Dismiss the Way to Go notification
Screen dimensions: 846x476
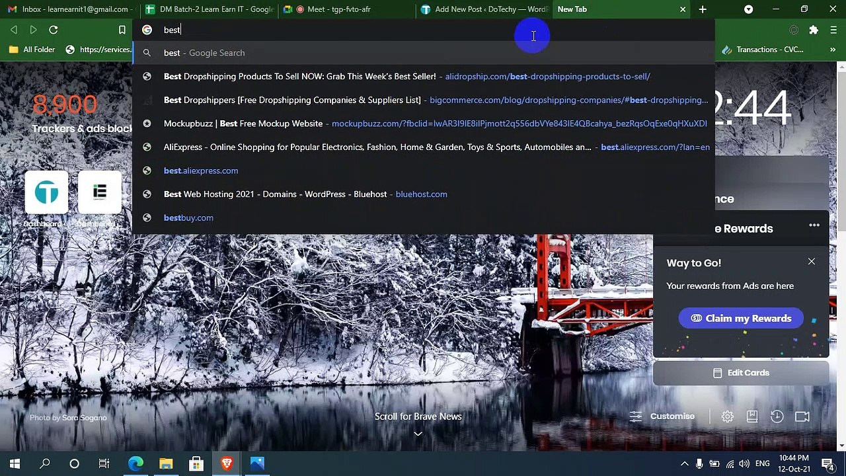812,262
